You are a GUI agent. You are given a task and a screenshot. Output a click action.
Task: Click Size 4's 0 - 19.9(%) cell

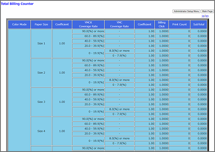coord(88,141)
